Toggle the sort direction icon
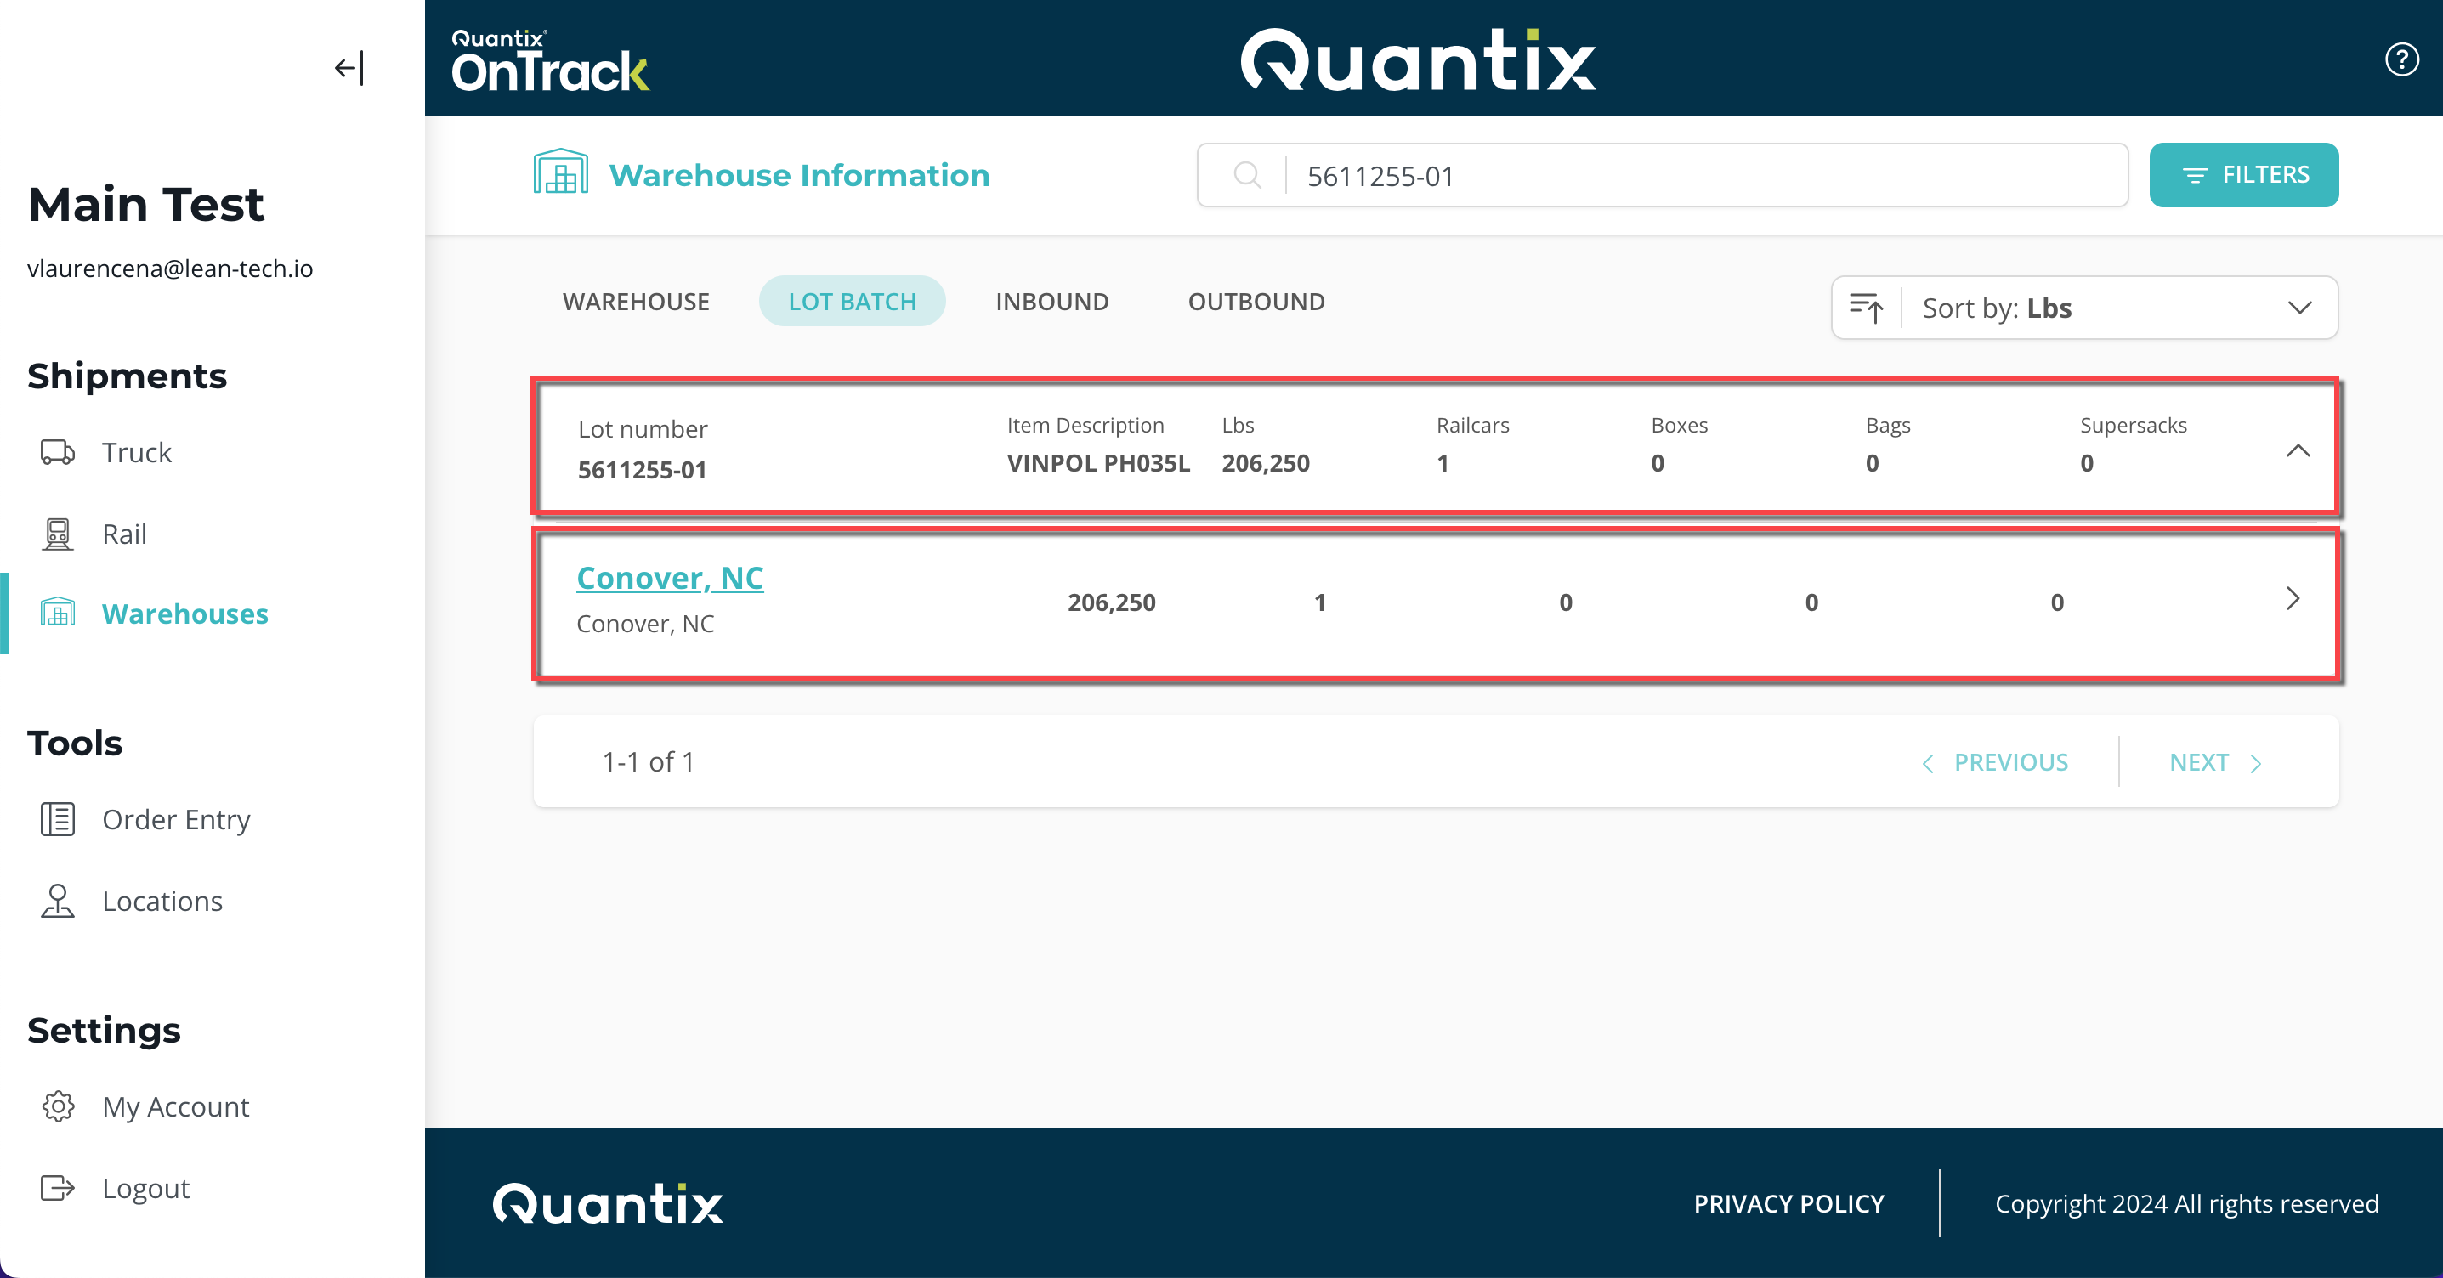 (x=1867, y=308)
